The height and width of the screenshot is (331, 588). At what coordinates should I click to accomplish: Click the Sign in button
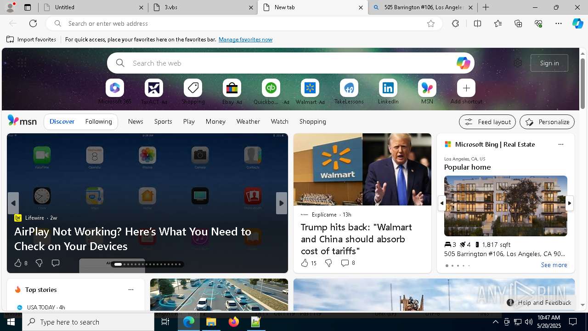[549, 63]
